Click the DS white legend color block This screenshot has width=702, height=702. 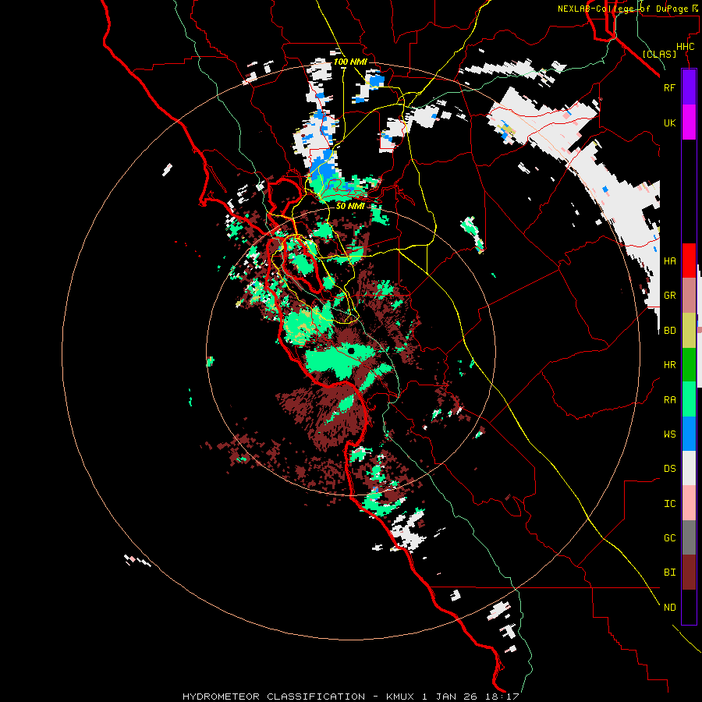click(x=689, y=468)
